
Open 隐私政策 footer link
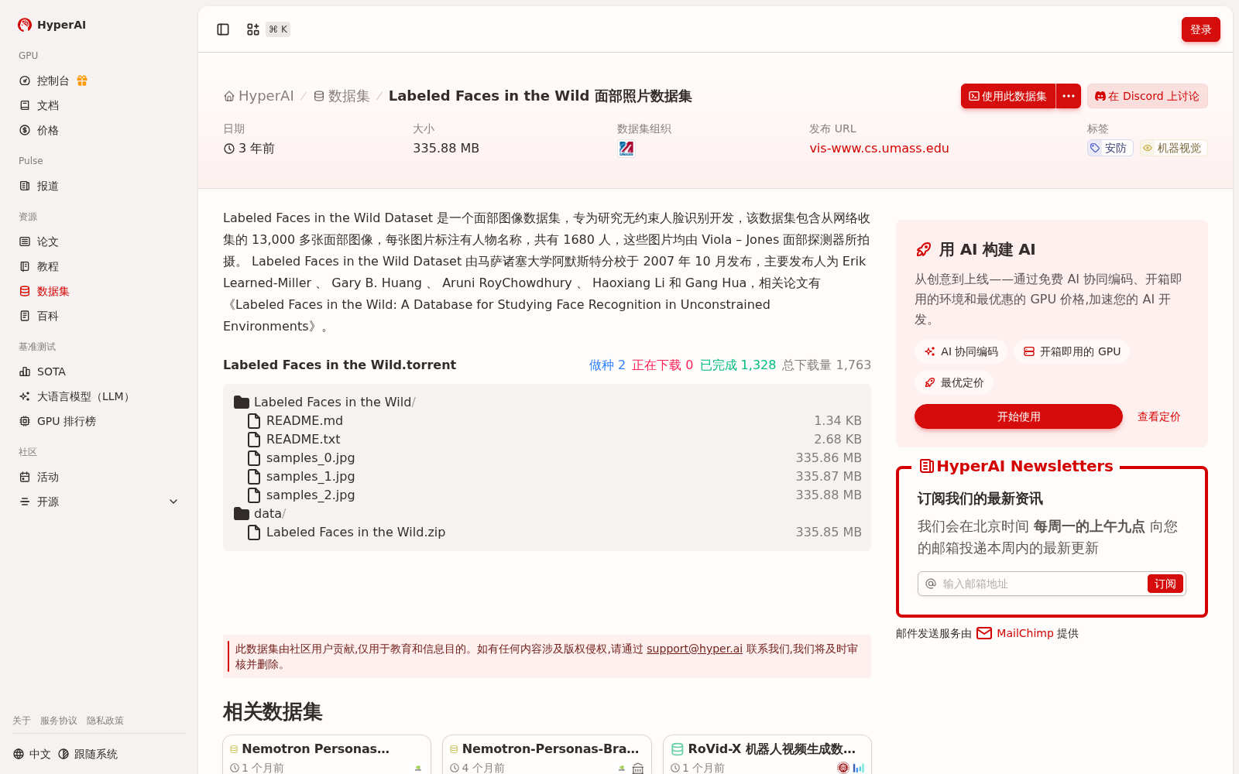pyautogui.click(x=105, y=721)
